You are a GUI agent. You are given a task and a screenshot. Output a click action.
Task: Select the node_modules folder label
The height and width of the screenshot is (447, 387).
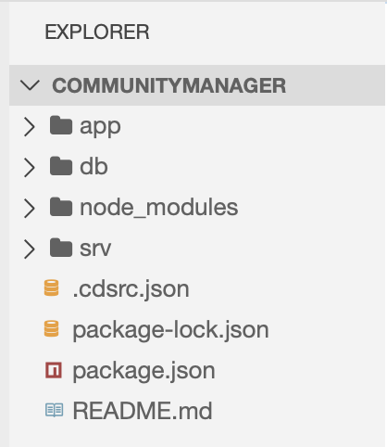click(159, 207)
